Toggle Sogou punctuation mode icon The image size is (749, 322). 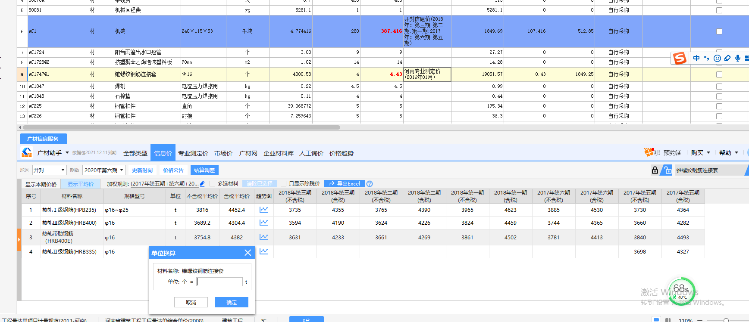[x=706, y=58]
